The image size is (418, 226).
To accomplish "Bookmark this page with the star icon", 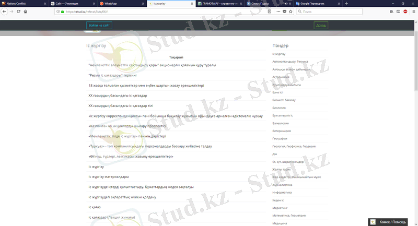I will coord(291,11).
